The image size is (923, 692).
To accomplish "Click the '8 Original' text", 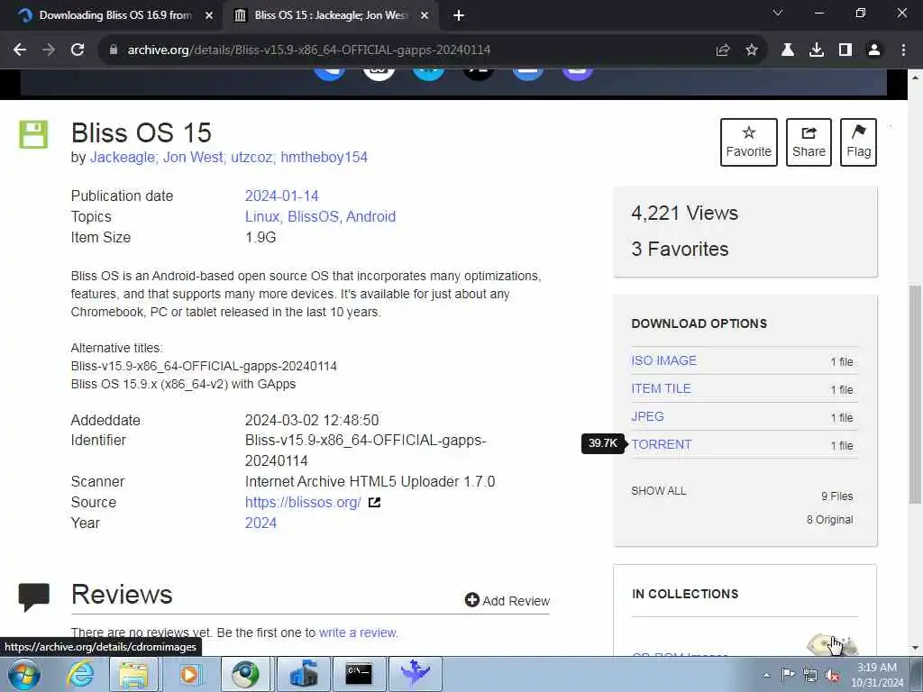I will point(829,520).
